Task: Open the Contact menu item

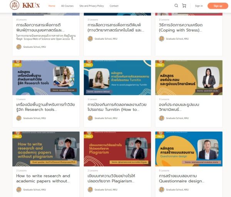Action: pyautogui.click(x=114, y=6)
